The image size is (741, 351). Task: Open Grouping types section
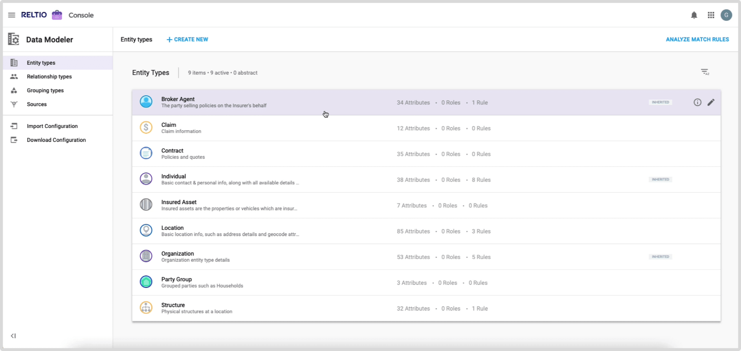coord(45,90)
